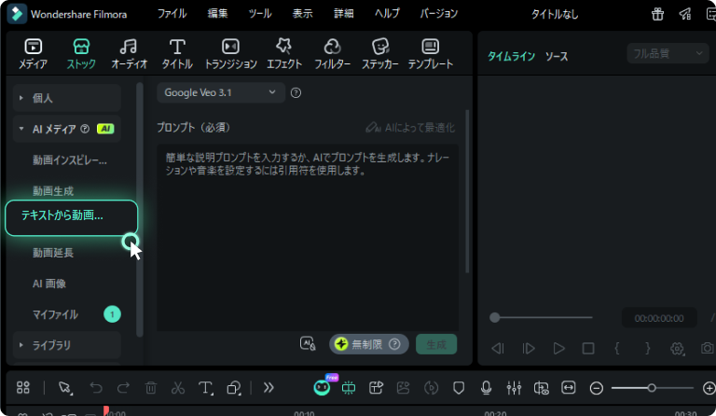Choose the select arrow tool in timeline toolbar
Viewport: 716px width, 416px height.
[65, 388]
